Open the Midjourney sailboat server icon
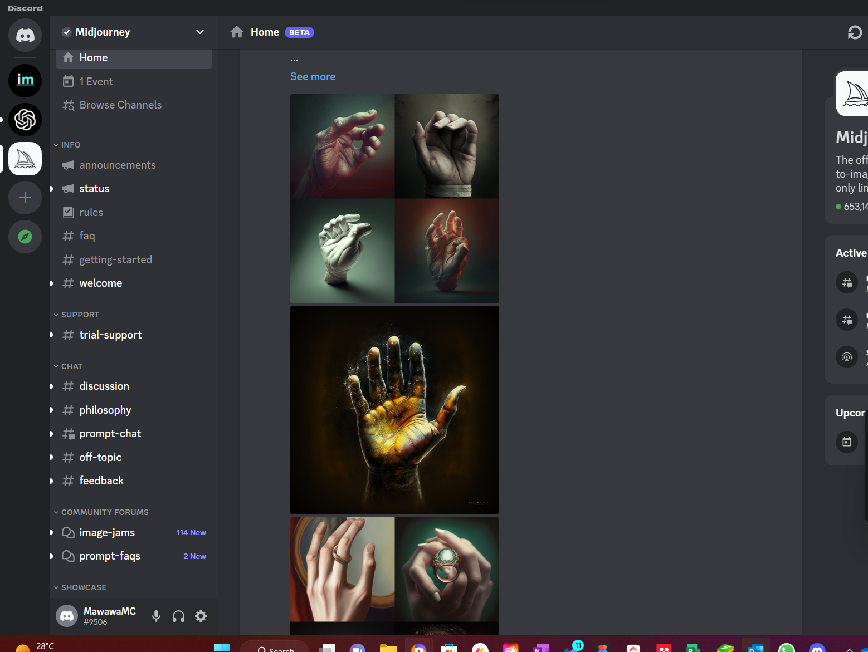This screenshot has width=868, height=652. coord(25,159)
